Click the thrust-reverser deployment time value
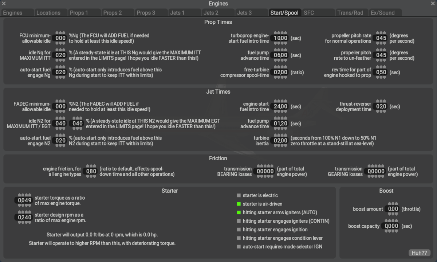This screenshot has height=262, width=437. pyautogui.click(x=381, y=107)
